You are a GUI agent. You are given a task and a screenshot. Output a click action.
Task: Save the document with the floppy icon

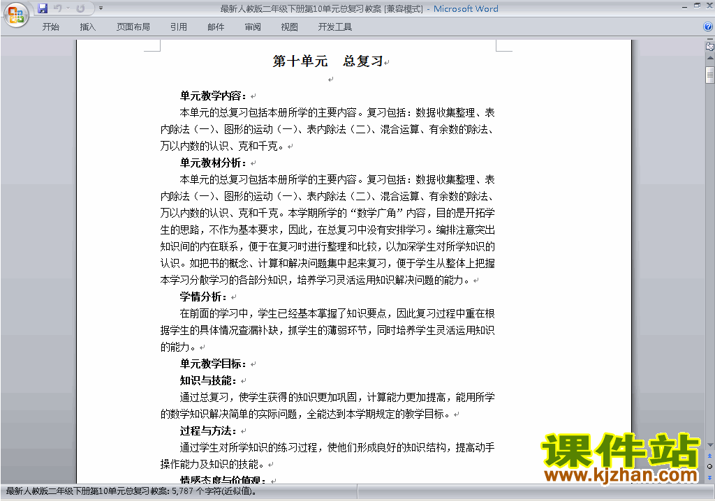point(43,8)
